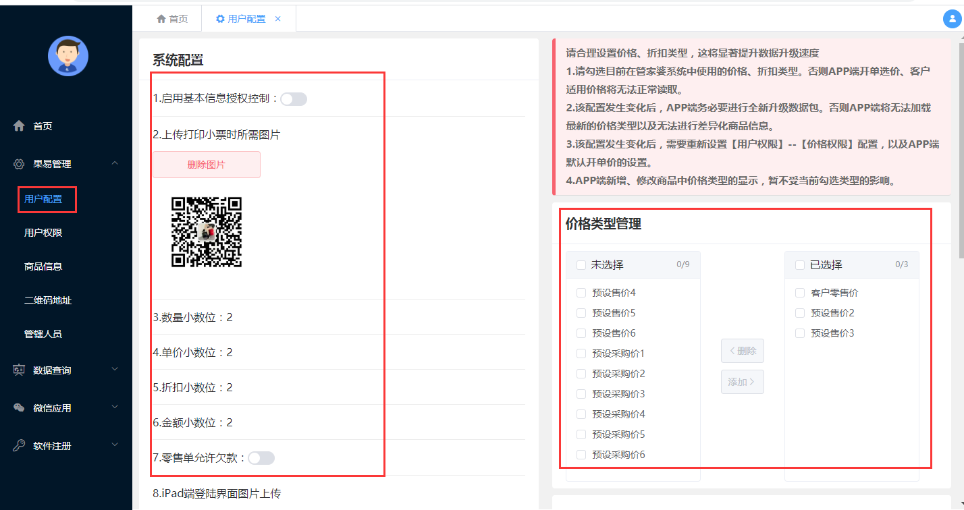Select the 用户配置 tab

[248, 19]
